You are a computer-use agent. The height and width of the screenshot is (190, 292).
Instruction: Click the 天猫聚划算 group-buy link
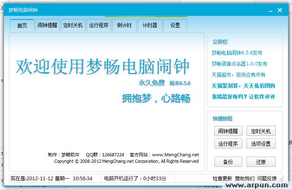coord(243,86)
